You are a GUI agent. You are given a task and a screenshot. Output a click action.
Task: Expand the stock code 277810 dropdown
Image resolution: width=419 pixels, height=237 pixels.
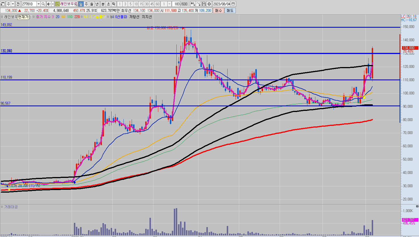(x=39, y=4)
